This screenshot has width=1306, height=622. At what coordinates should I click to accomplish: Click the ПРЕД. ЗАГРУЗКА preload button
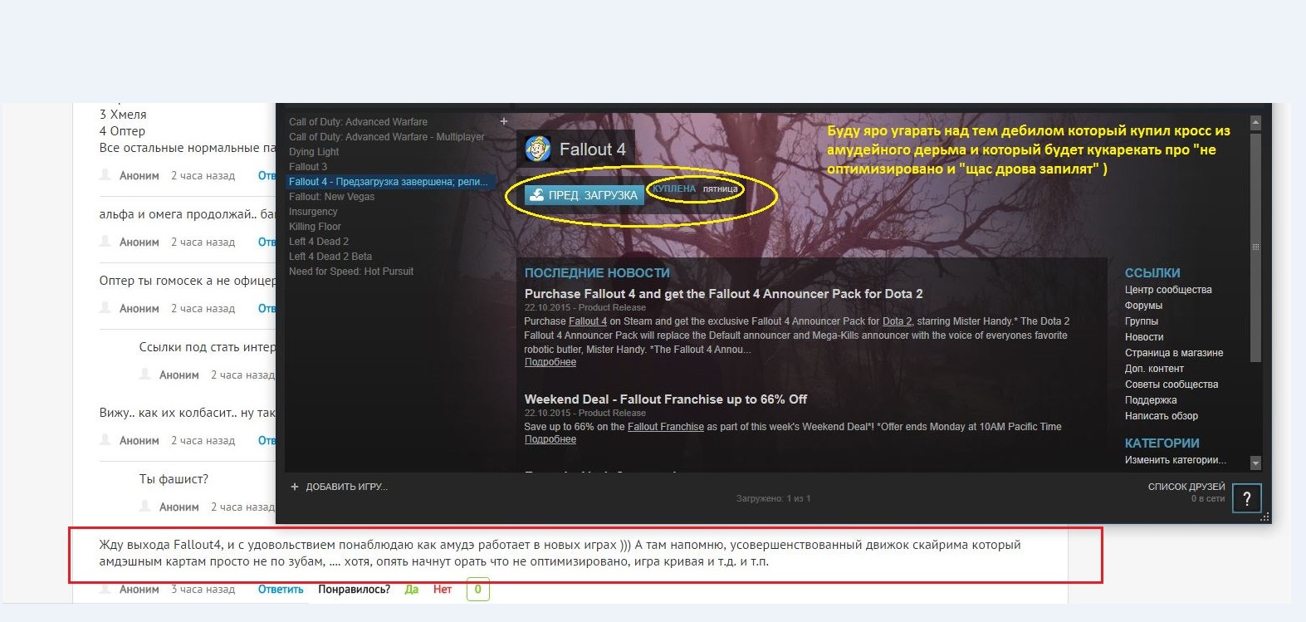coord(584,195)
